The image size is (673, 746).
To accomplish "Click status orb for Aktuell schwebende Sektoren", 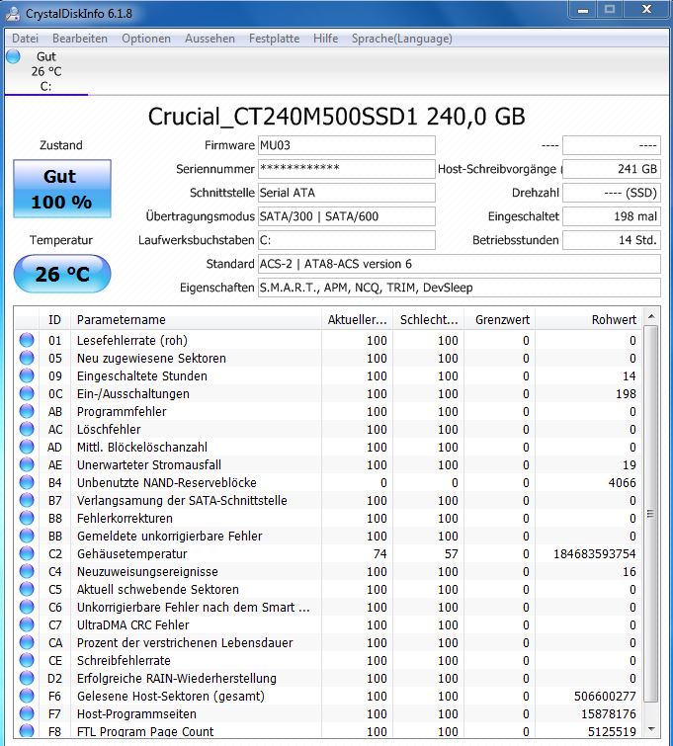I will click(x=27, y=590).
